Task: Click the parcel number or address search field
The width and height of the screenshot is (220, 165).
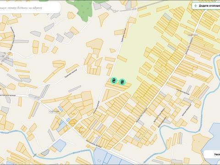Action: click(x=30, y=8)
